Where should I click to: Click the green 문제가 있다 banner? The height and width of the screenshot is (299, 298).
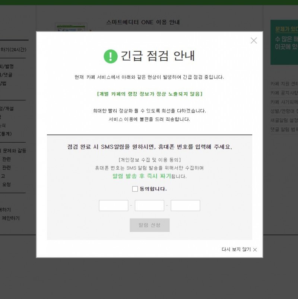(284, 42)
